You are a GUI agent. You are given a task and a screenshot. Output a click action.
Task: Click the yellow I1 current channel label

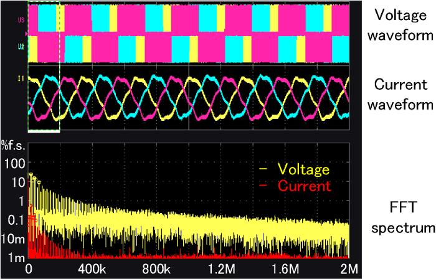[x=22, y=78]
